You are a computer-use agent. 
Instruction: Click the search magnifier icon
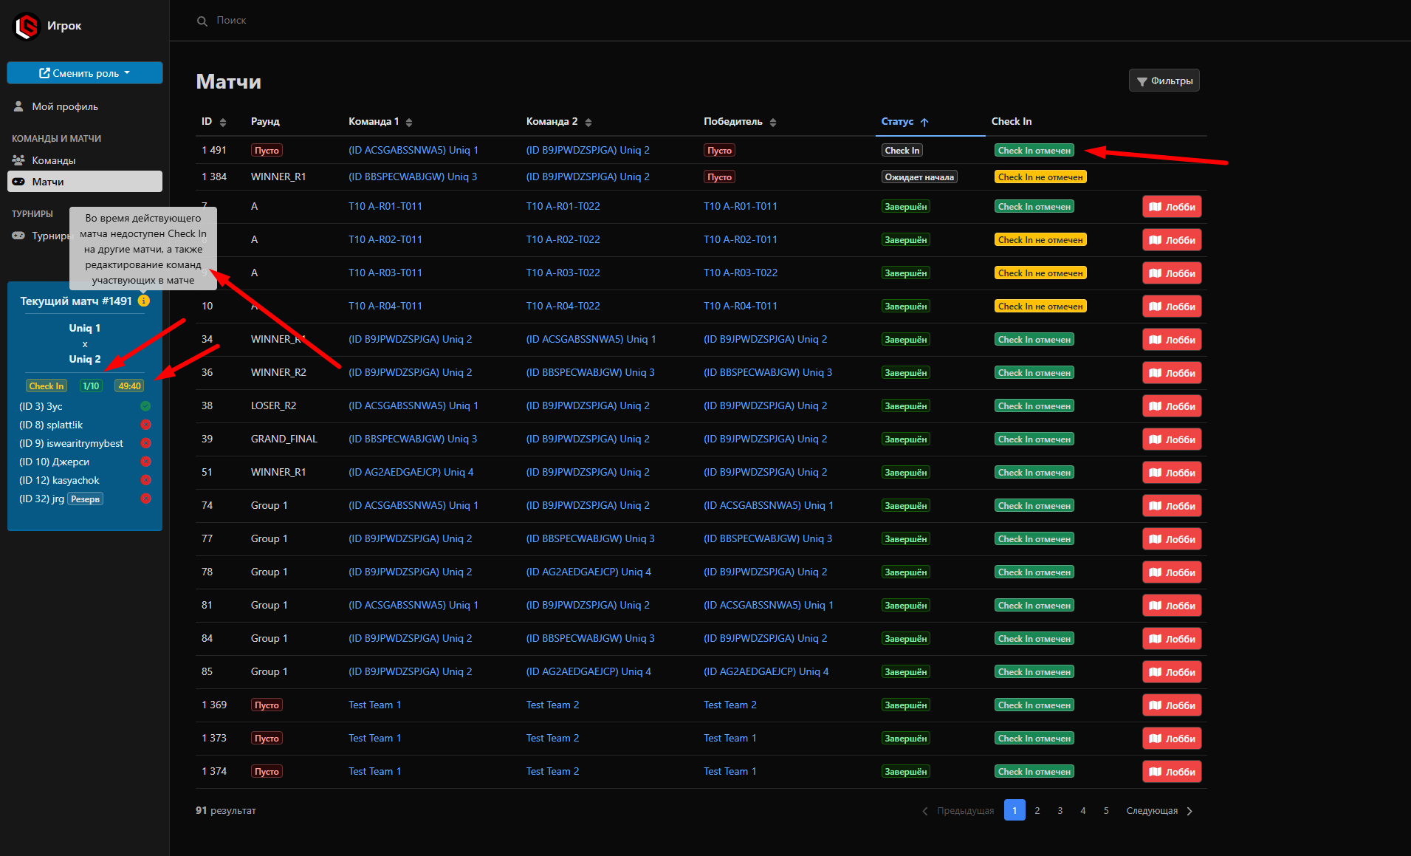click(202, 21)
